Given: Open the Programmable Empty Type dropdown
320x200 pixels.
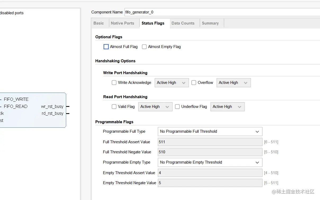Looking at the screenshot, I should 210,162.
